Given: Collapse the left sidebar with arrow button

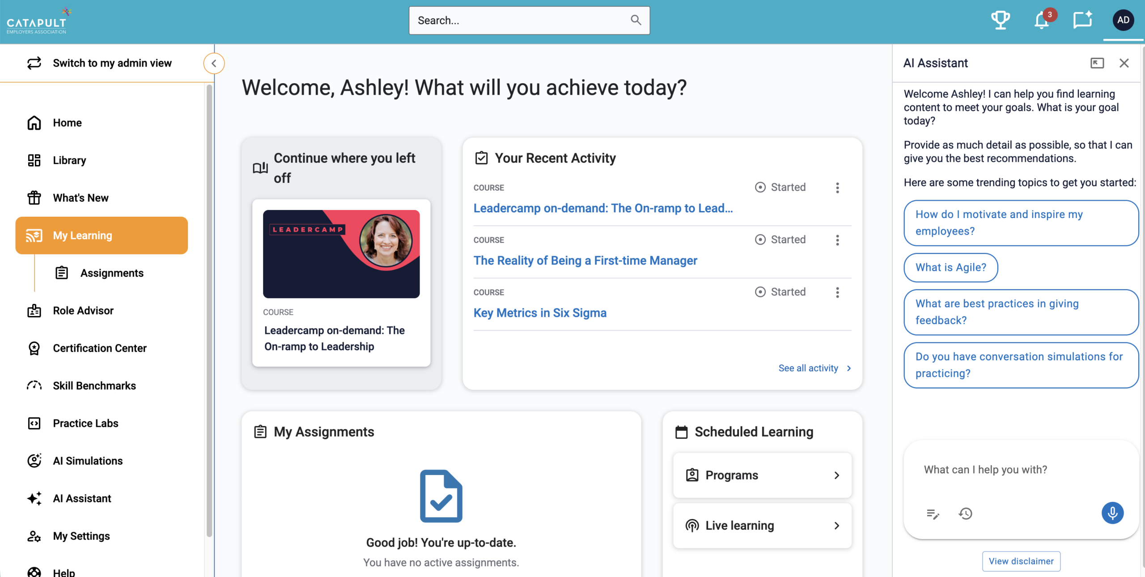Looking at the screenshot, I should [214, 63].
